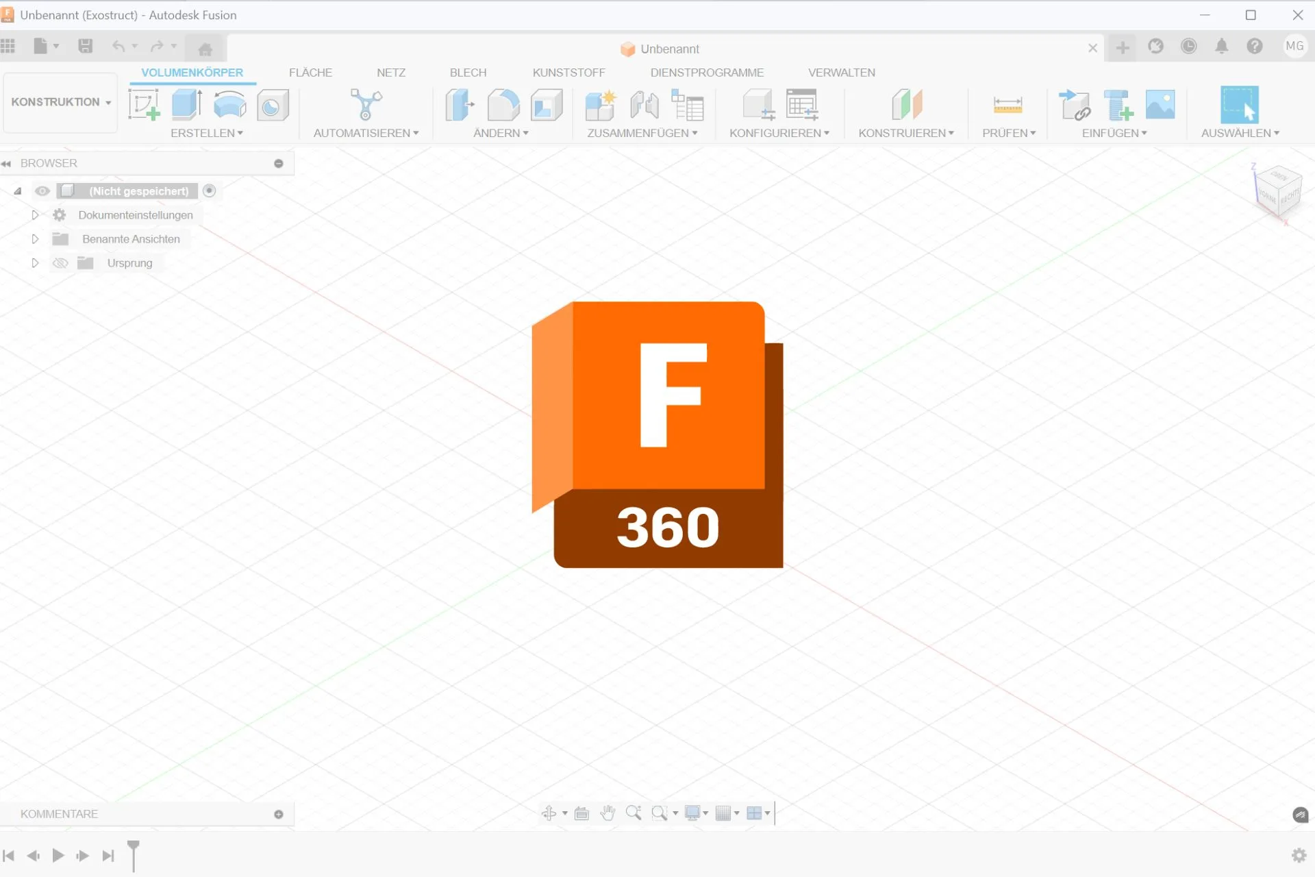The image size is (1315, 877).
Task: Open the MG user account menu
Action: [1295, 46]
